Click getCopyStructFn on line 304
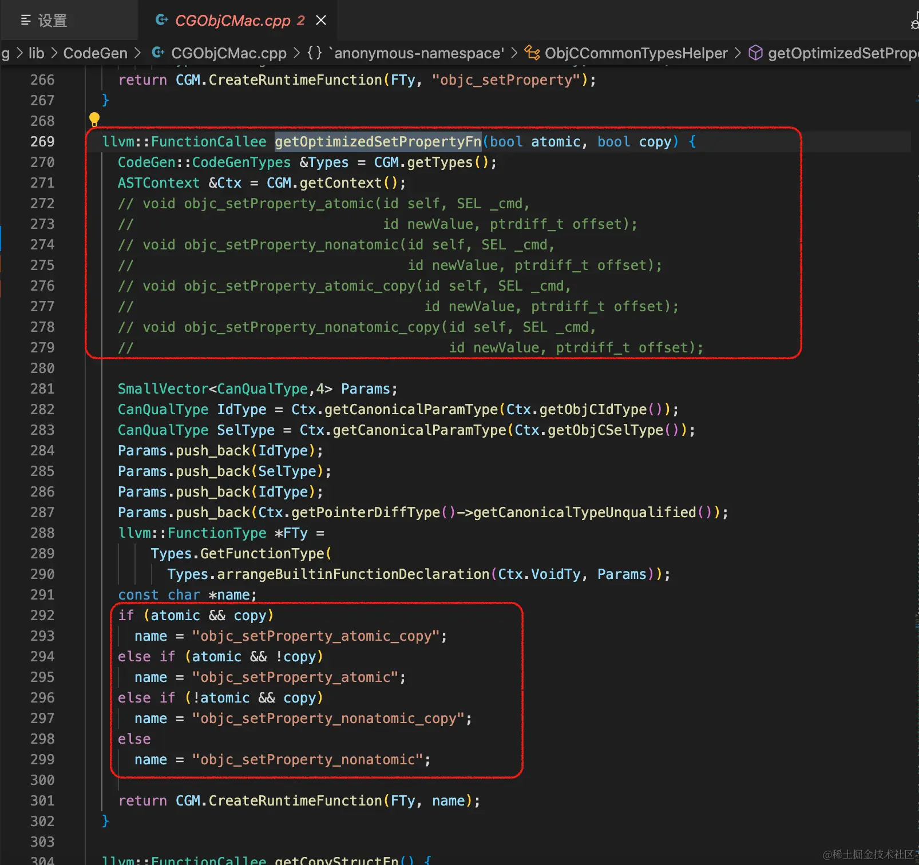This screenshot has width=919, height=865. point(336,860)
